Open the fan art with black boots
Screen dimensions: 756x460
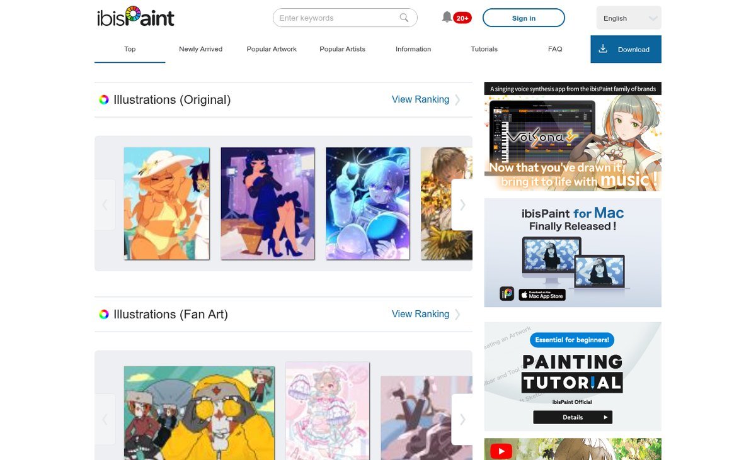click(x=427, y=418)
